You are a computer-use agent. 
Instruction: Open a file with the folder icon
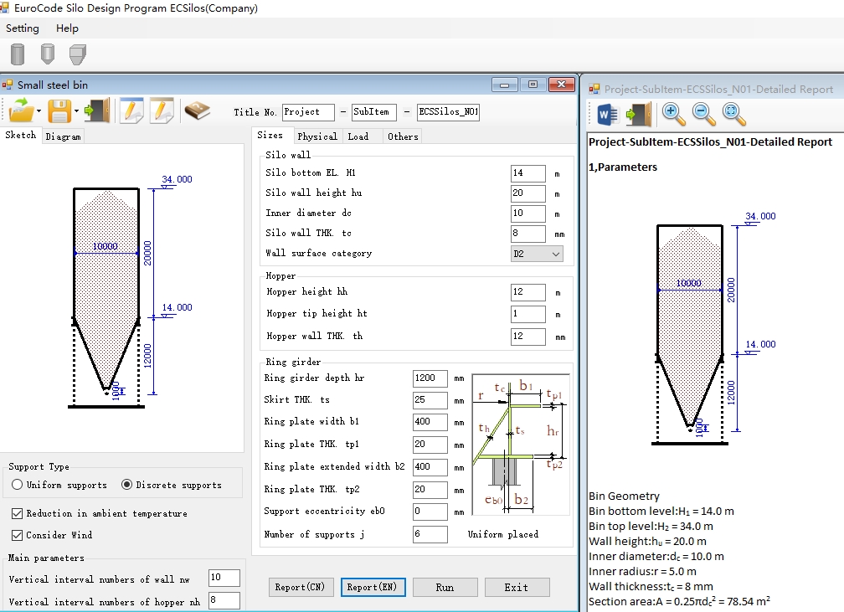pyautogui.click(x=21, y=111)
